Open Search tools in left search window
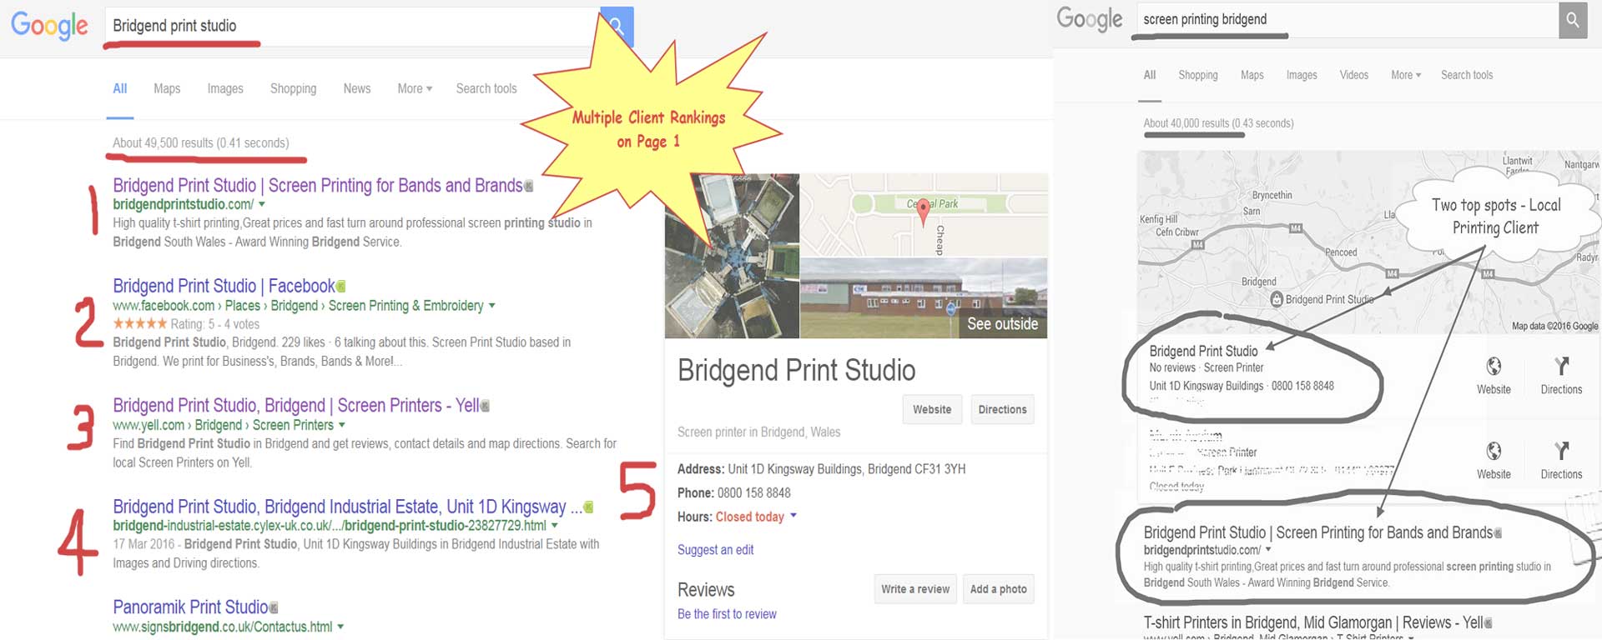Screen dimensions: 1602x640 pyautogui.click(x=486, y=88)
